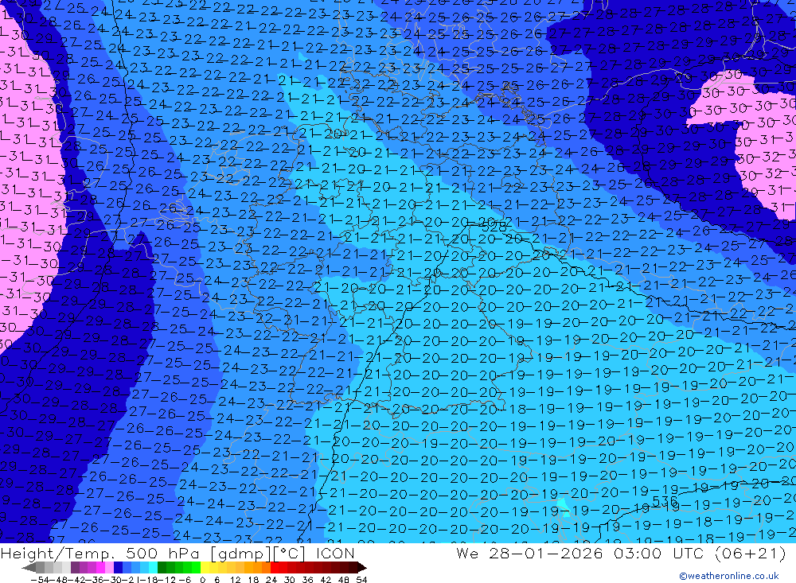Click the -54 label on the color scale
The width and height of the screenshot is (796, 583).
click(x=40, y=580)
